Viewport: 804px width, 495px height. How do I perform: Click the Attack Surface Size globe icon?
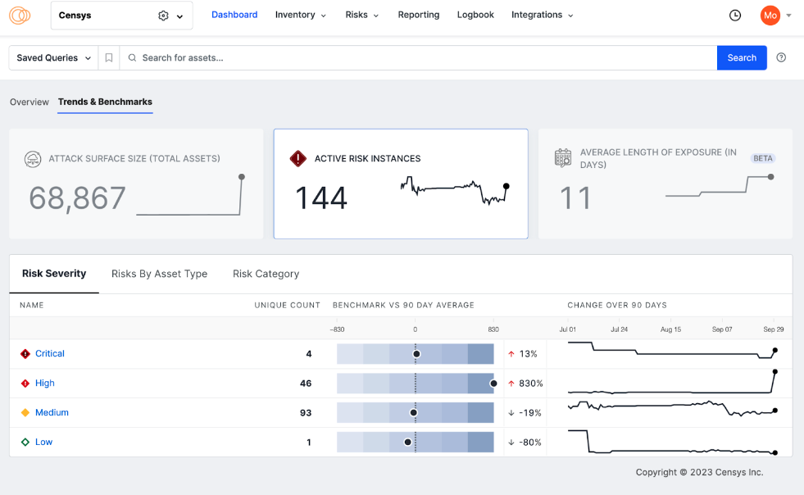(x=33, y=159)
